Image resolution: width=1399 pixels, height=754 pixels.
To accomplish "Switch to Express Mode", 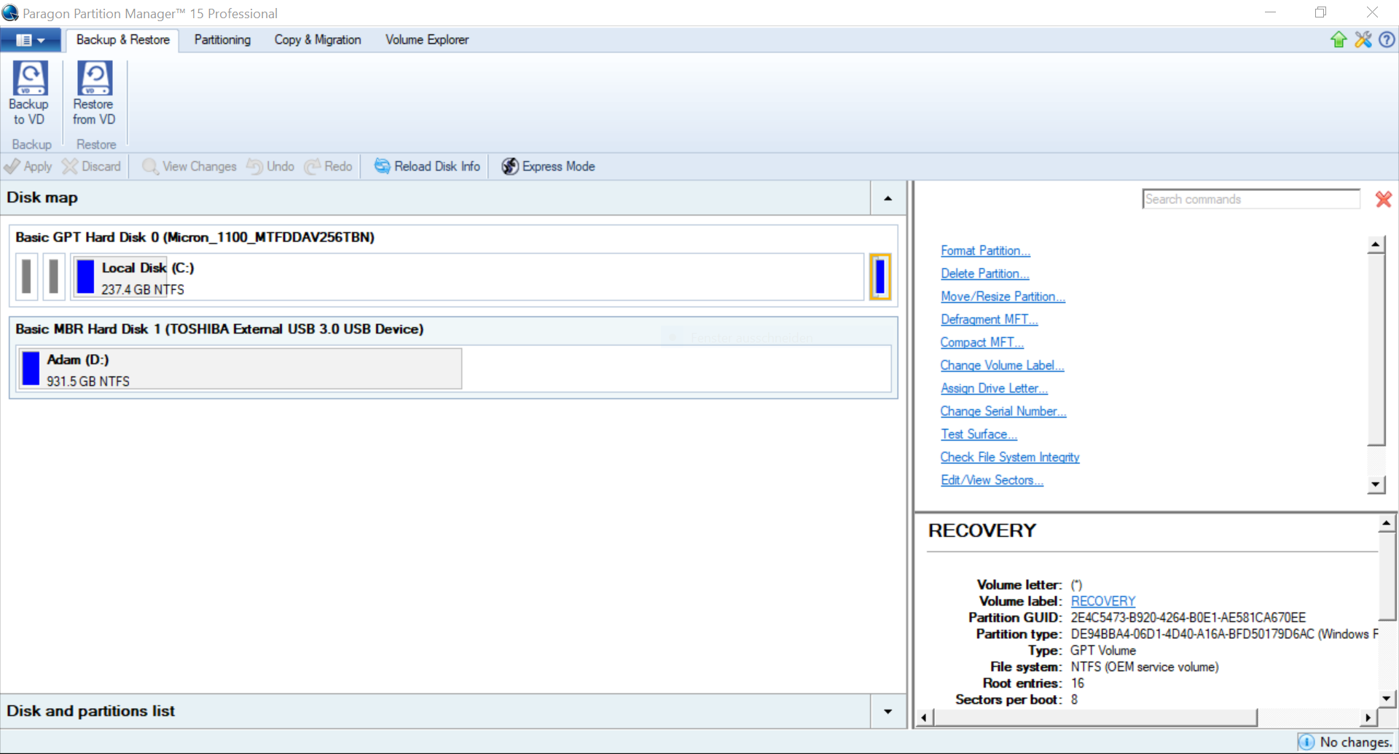I will 549,167.
